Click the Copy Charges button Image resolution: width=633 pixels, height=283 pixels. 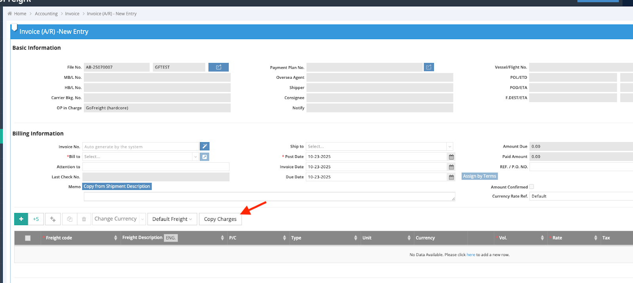[x=220, y=219]
